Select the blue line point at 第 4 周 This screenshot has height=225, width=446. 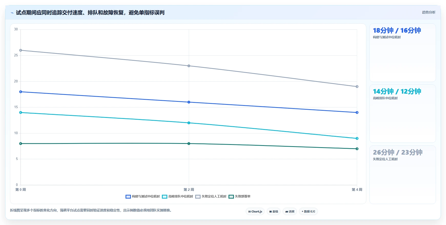click(357, 112)
